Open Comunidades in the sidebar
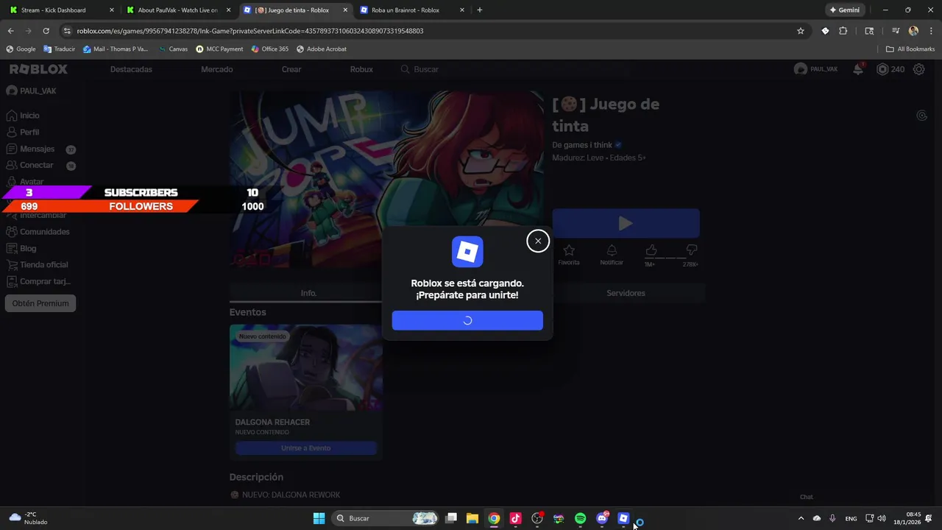Viewport: 942px width, 530px height. click(44, 232)
